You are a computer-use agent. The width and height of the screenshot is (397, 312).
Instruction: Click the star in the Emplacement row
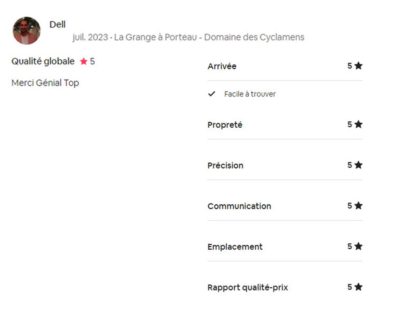point(358,246)
